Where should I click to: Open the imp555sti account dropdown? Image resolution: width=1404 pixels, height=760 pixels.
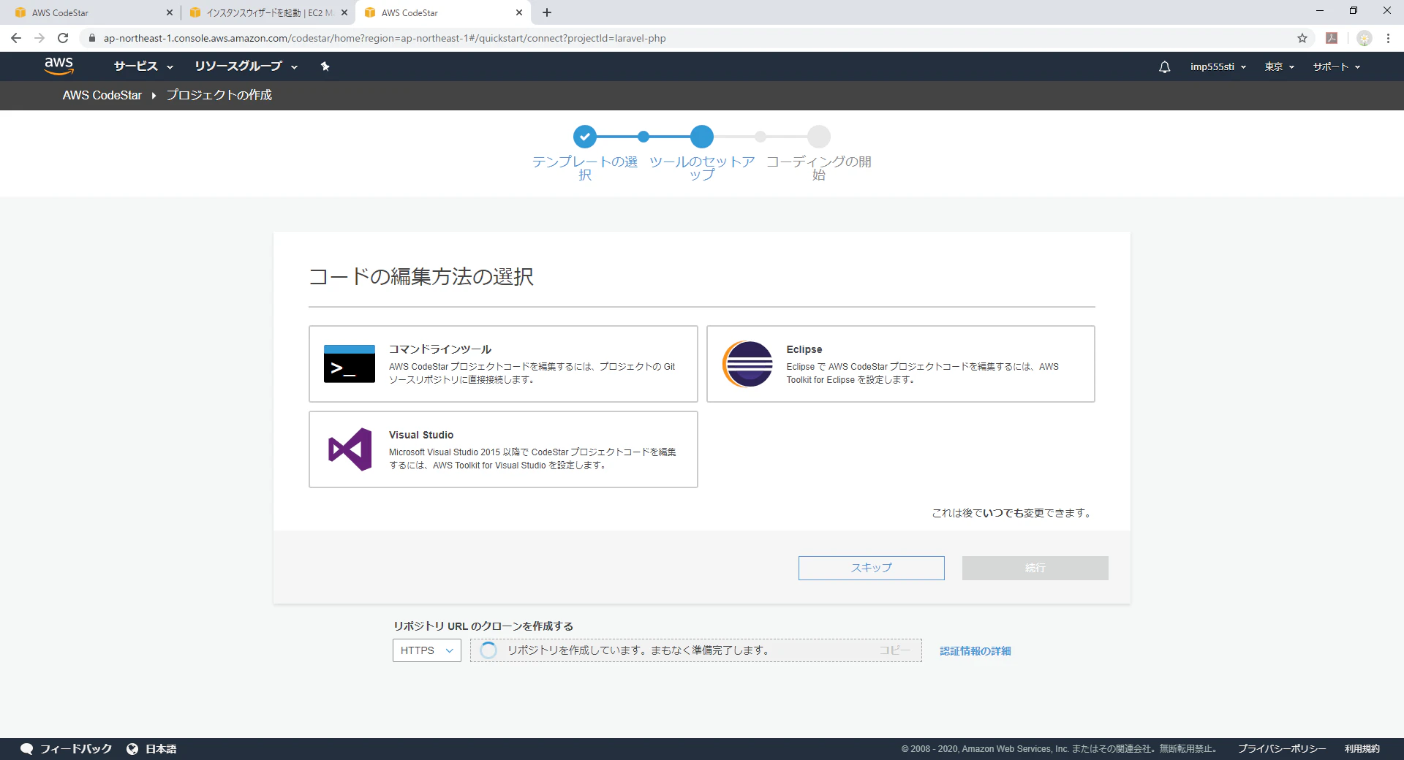pos(1218,66)
